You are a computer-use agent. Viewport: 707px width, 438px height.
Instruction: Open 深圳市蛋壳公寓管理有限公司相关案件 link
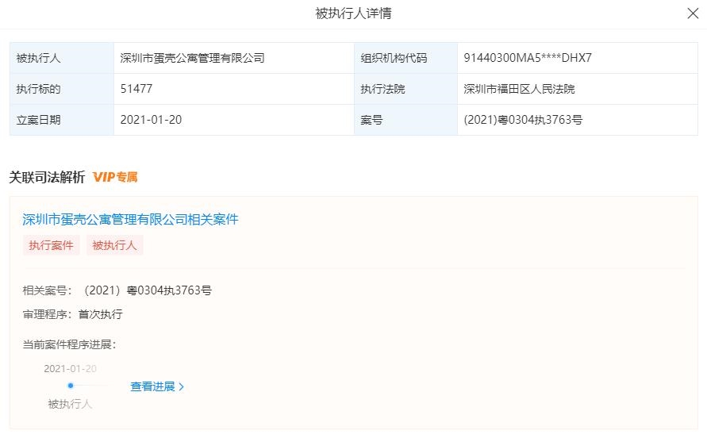point(130,220)
